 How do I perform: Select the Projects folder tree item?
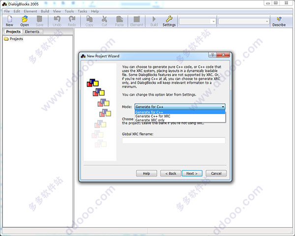pos(14,39)
